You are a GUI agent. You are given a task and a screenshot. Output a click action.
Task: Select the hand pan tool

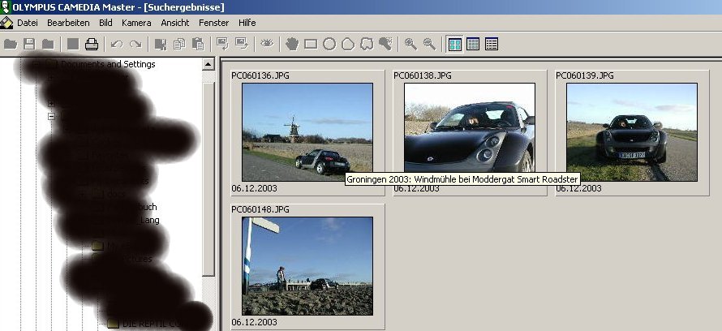290,44
